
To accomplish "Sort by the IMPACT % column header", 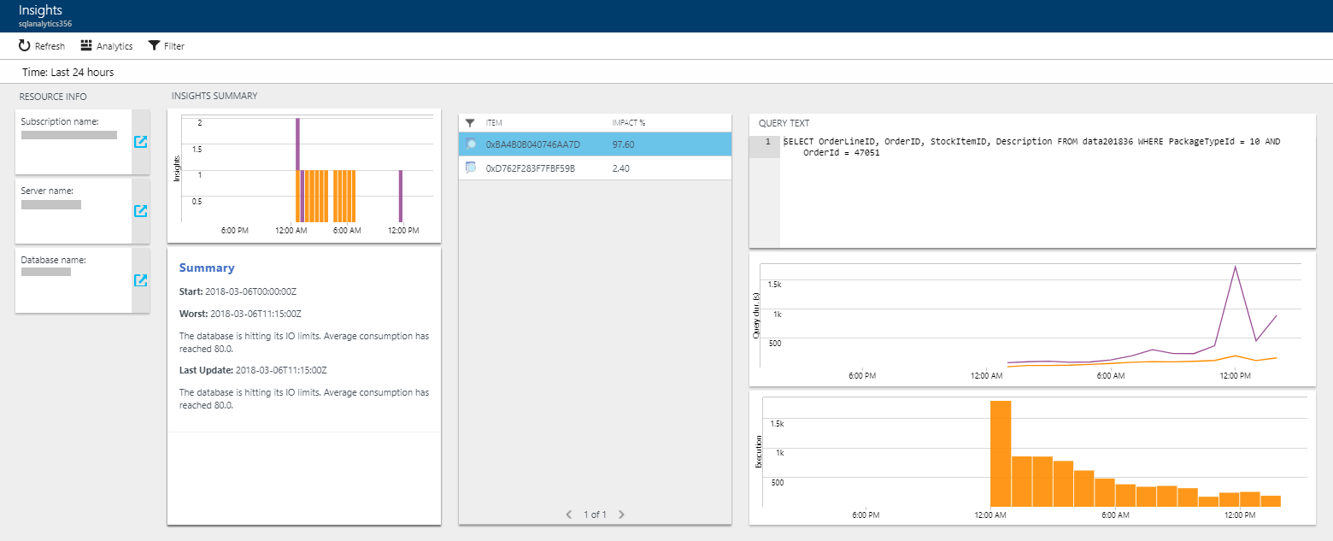I will click(x=627, y=122).
